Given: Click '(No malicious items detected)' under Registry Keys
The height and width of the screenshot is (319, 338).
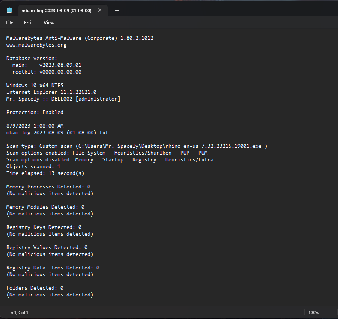Looking at the screenshot, I should coord(50,234).
